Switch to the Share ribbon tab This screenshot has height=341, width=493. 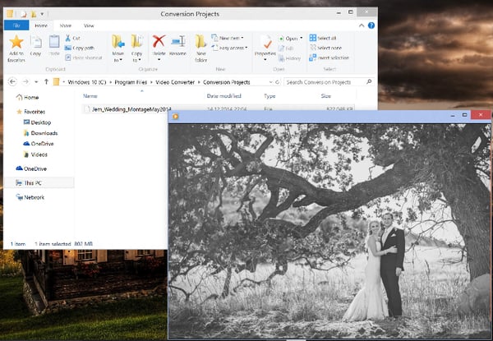[x=66, y=25]
